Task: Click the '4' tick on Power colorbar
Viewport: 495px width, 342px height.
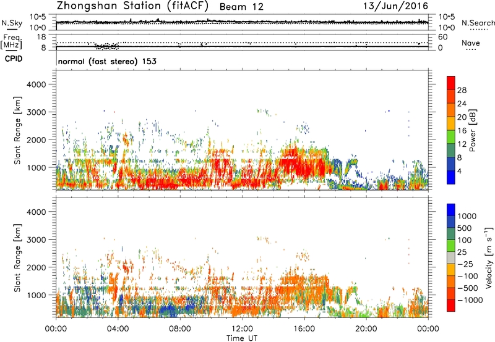Action: pos(460,172)
